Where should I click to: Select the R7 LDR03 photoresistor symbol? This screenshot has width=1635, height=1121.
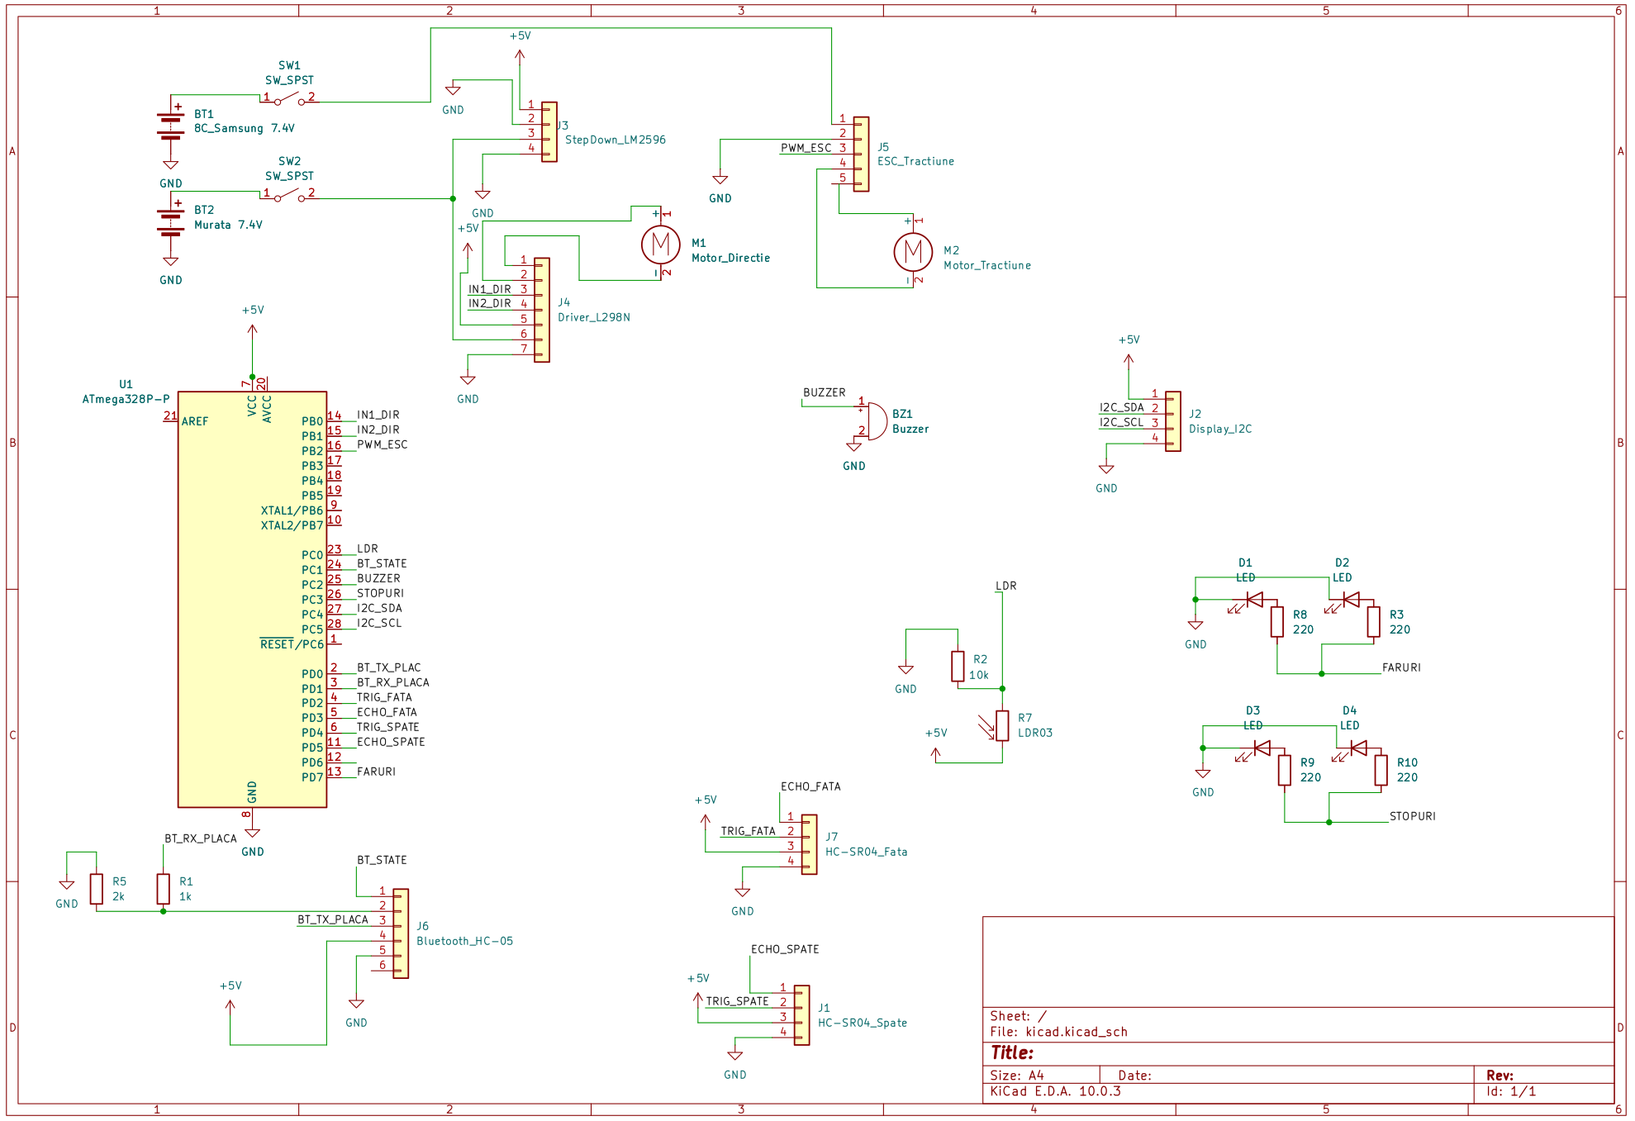(1000, 725)
